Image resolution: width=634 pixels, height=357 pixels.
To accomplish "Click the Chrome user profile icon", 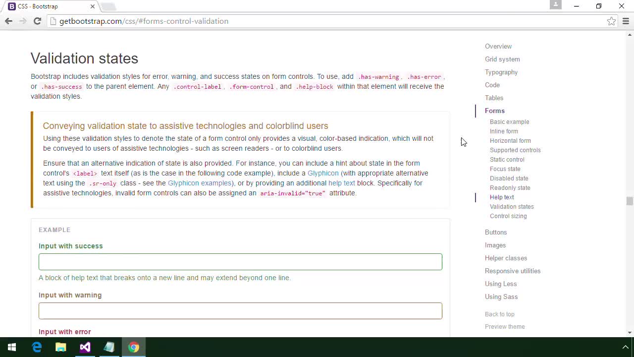I will pos(556,5).
